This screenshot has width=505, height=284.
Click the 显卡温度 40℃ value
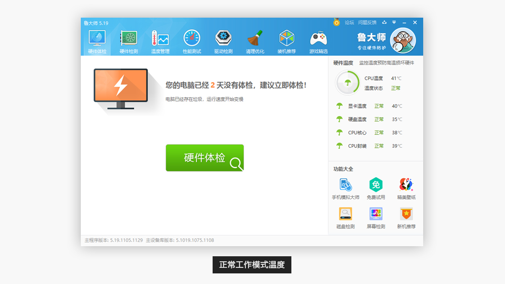pos(397,106)
